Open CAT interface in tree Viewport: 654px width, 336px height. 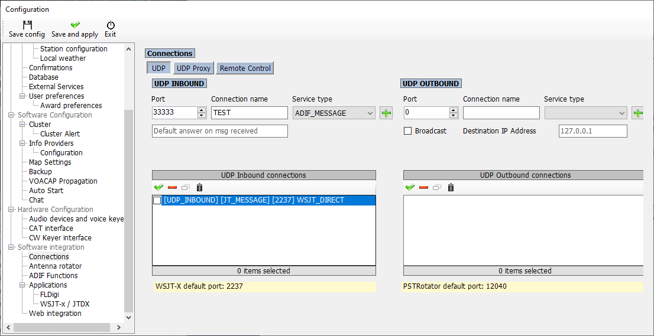pyautogui.click(x=51, y=228)
